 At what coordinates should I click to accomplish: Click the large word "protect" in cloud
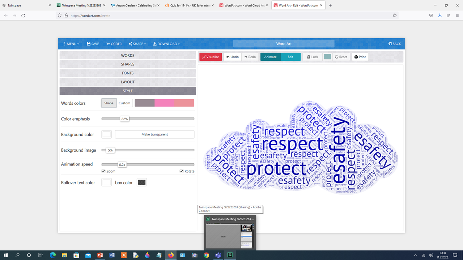tap(276, 168)
